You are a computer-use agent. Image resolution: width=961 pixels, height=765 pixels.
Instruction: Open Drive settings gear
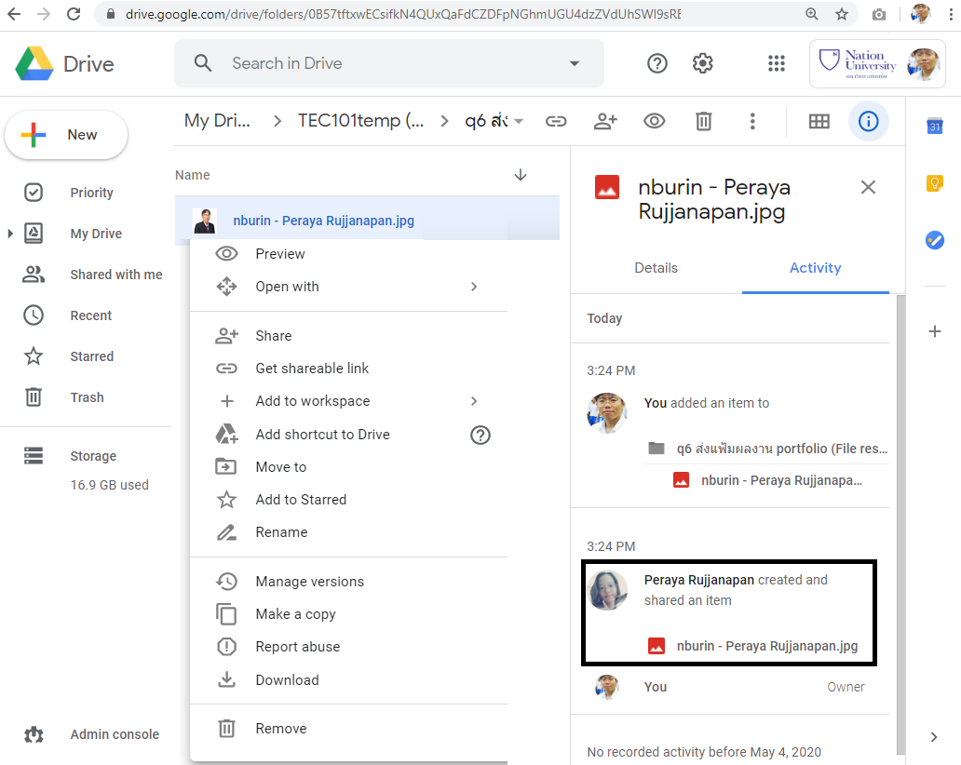pos(703,63)
